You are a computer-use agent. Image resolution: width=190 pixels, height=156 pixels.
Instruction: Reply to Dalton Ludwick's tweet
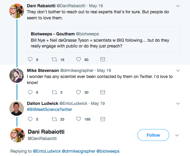[x=30, y=119]
